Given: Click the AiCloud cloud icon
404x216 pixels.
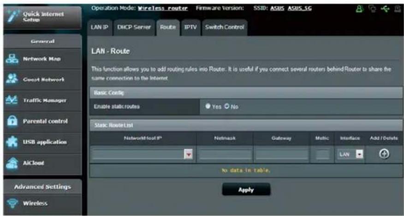Looking at the screenshot, I should [12, 163].
